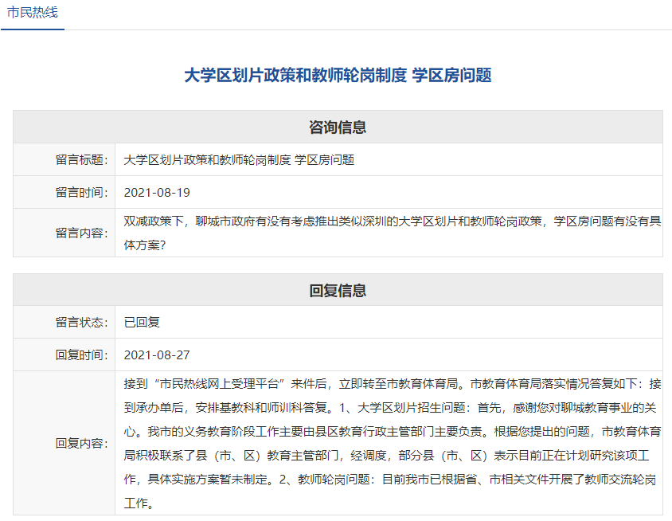This screenshot has width=672, height=521.
Task: Click the 已回复 status value
Action: [142, 322]
